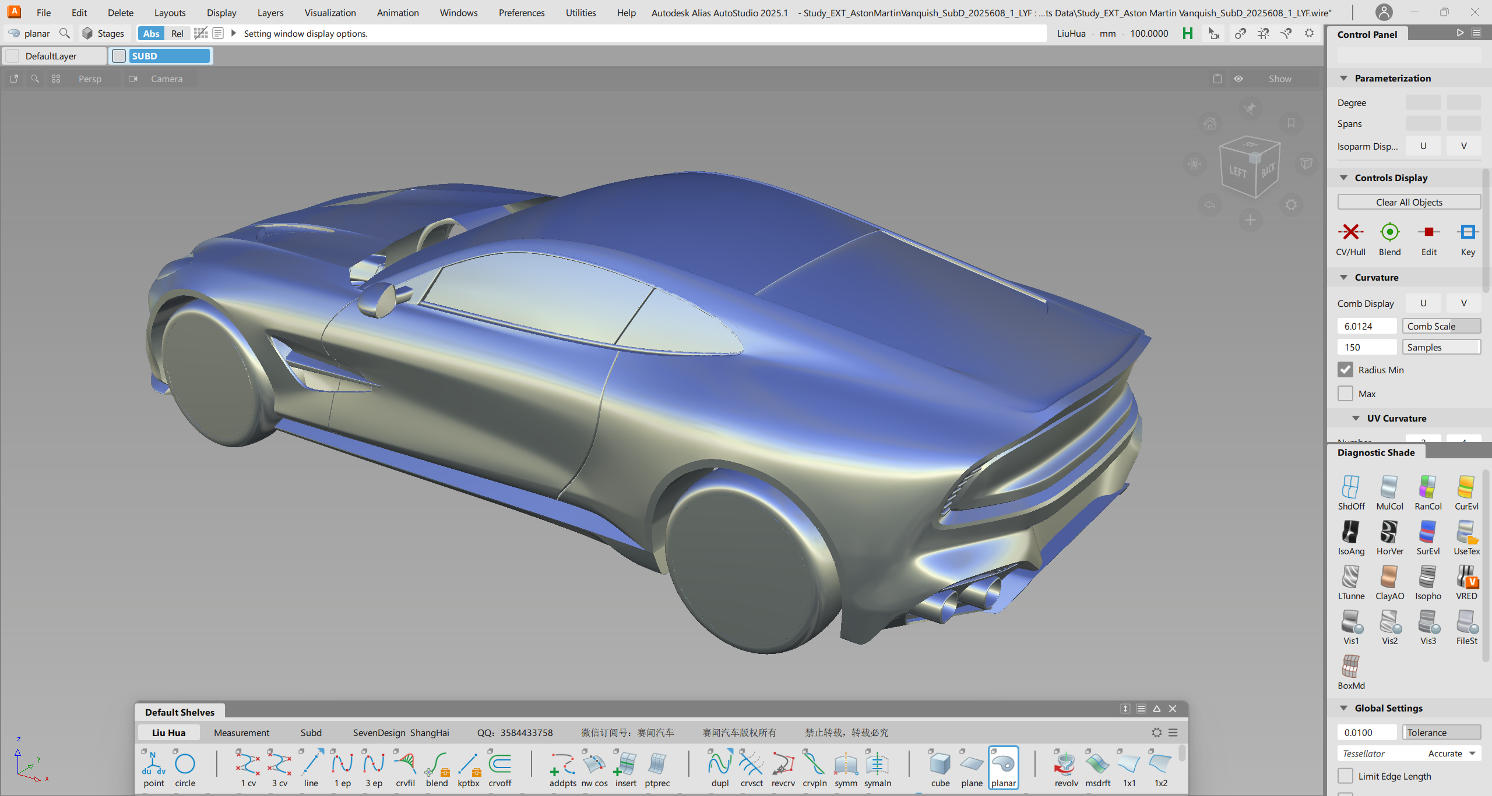The height and width of the screenshot is (796, 1492).
Task: Select the cube primitive tool
Action: (940, 764)
